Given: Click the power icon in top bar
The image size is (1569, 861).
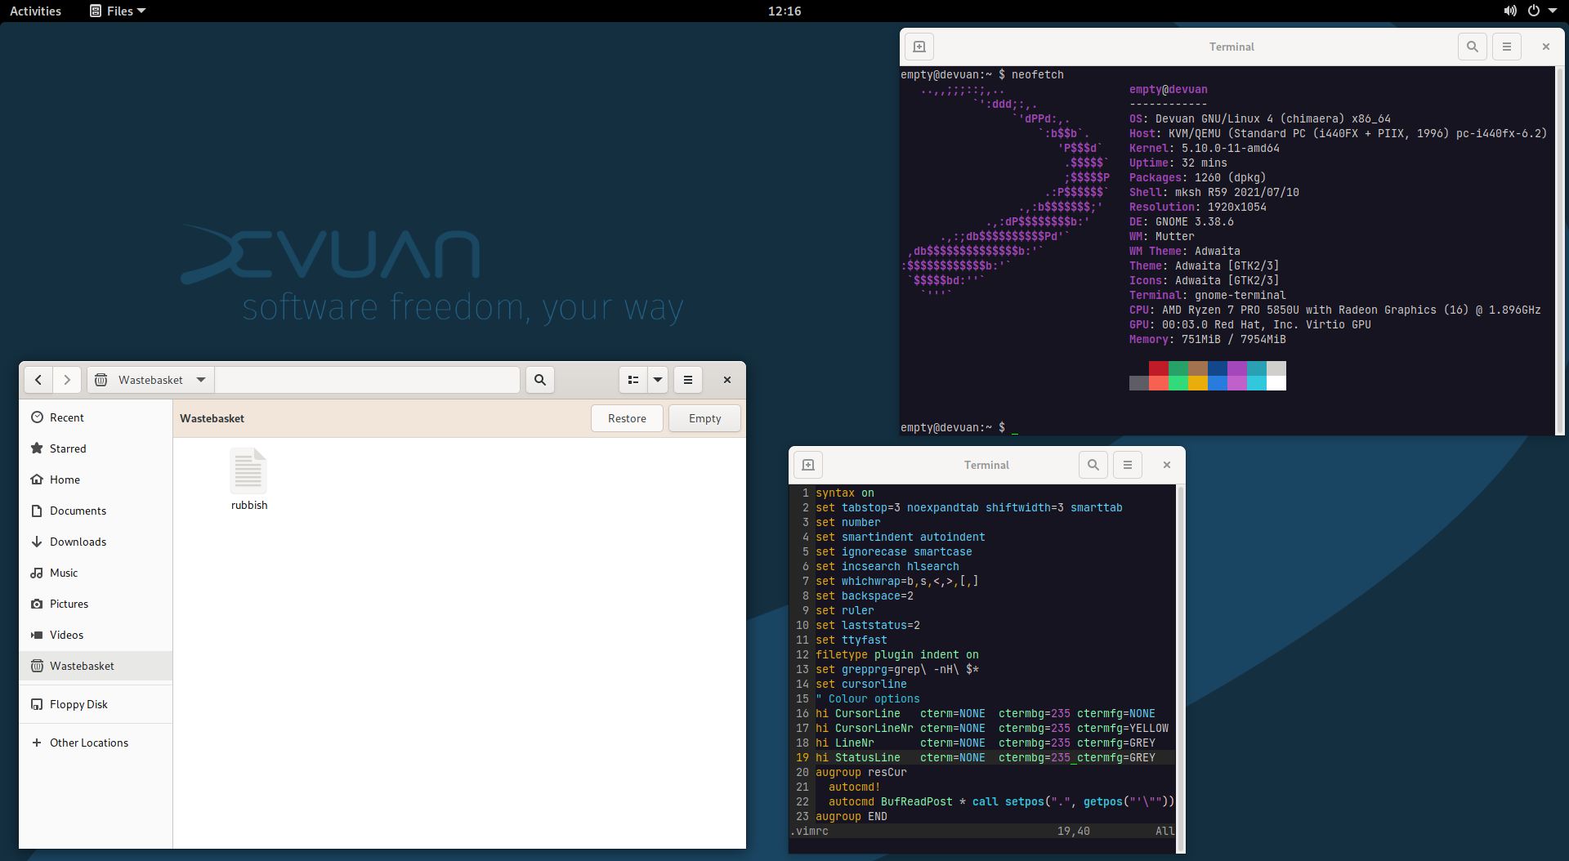Looking at the screenshot, I should (x=1533, y=11).
